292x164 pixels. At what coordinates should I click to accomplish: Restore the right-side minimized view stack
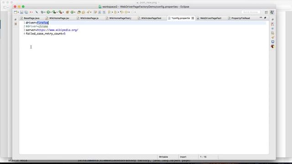click(273, 20)
